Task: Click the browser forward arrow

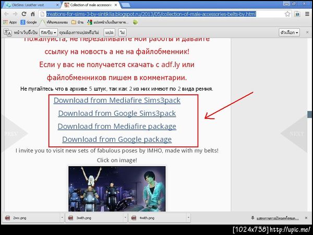Action: [15, 14]
